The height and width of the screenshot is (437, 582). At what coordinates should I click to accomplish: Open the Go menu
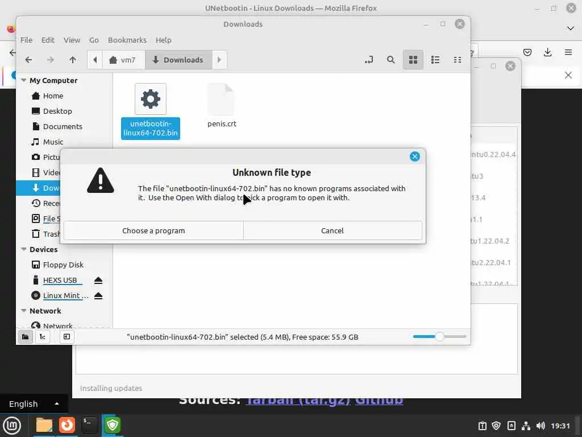click(94, 40)
